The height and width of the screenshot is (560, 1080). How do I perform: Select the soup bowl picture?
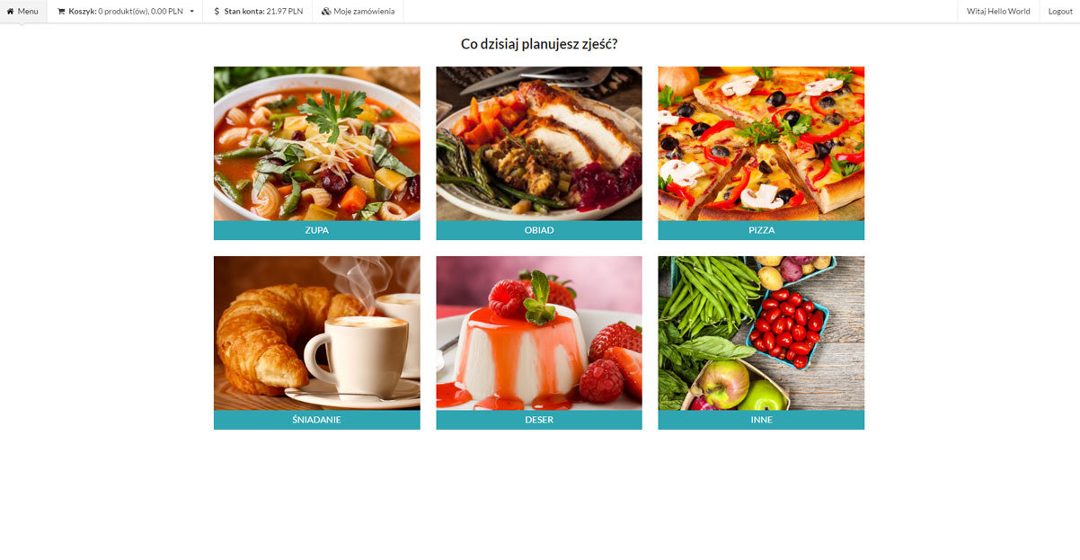pyautogui.click(x=316, y=144)
